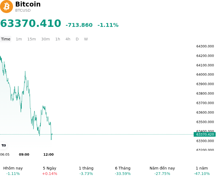Switch to the 1m interval

pyautogui.click(x=19, y=39)
